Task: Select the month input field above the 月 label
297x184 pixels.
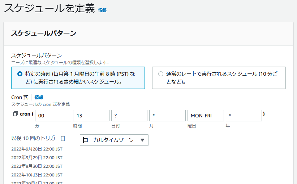Action: [x=167, y=116]
